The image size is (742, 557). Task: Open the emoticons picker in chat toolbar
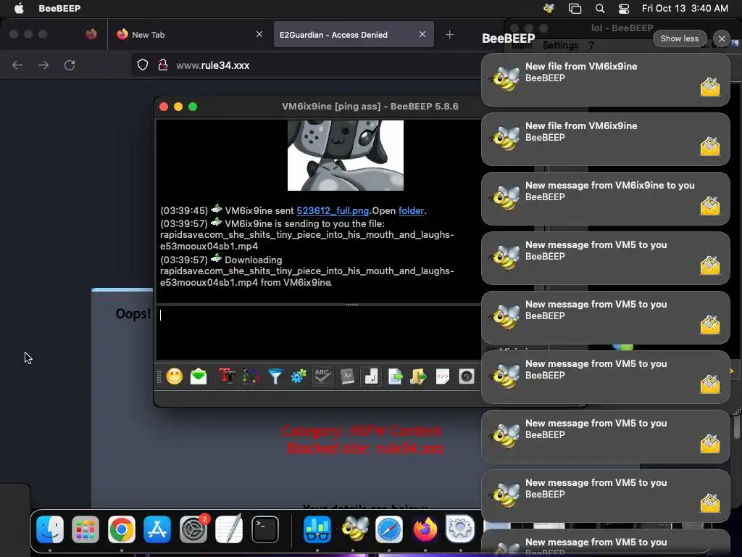tap(174, 376)
